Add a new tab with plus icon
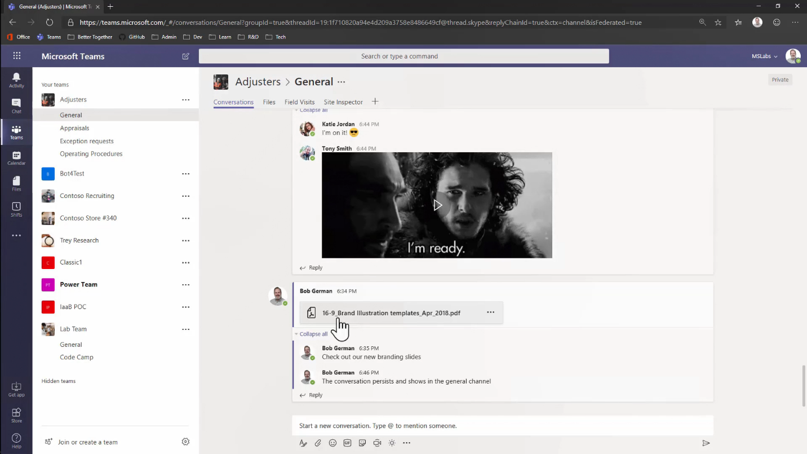 pos(375,102)
